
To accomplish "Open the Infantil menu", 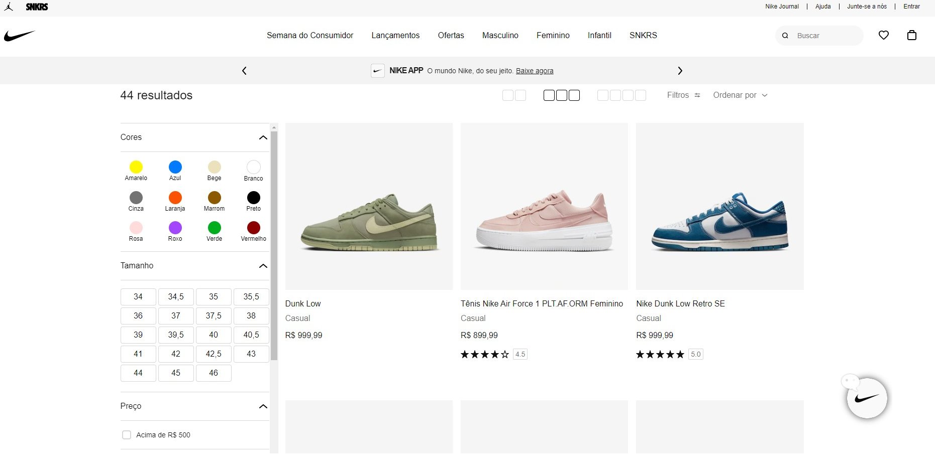I will click(599, 36).
